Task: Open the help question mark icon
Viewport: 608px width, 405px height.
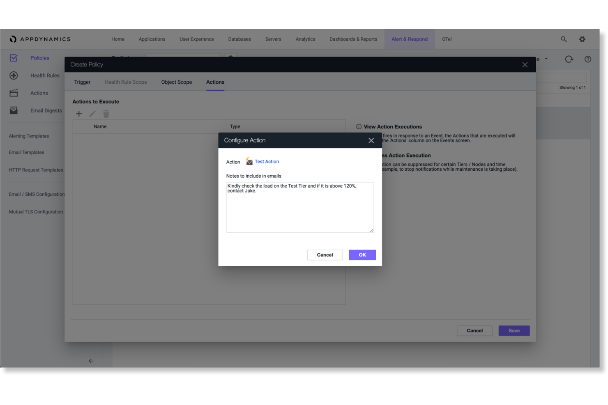Action: pyautogui.click(x=588, y=59)
